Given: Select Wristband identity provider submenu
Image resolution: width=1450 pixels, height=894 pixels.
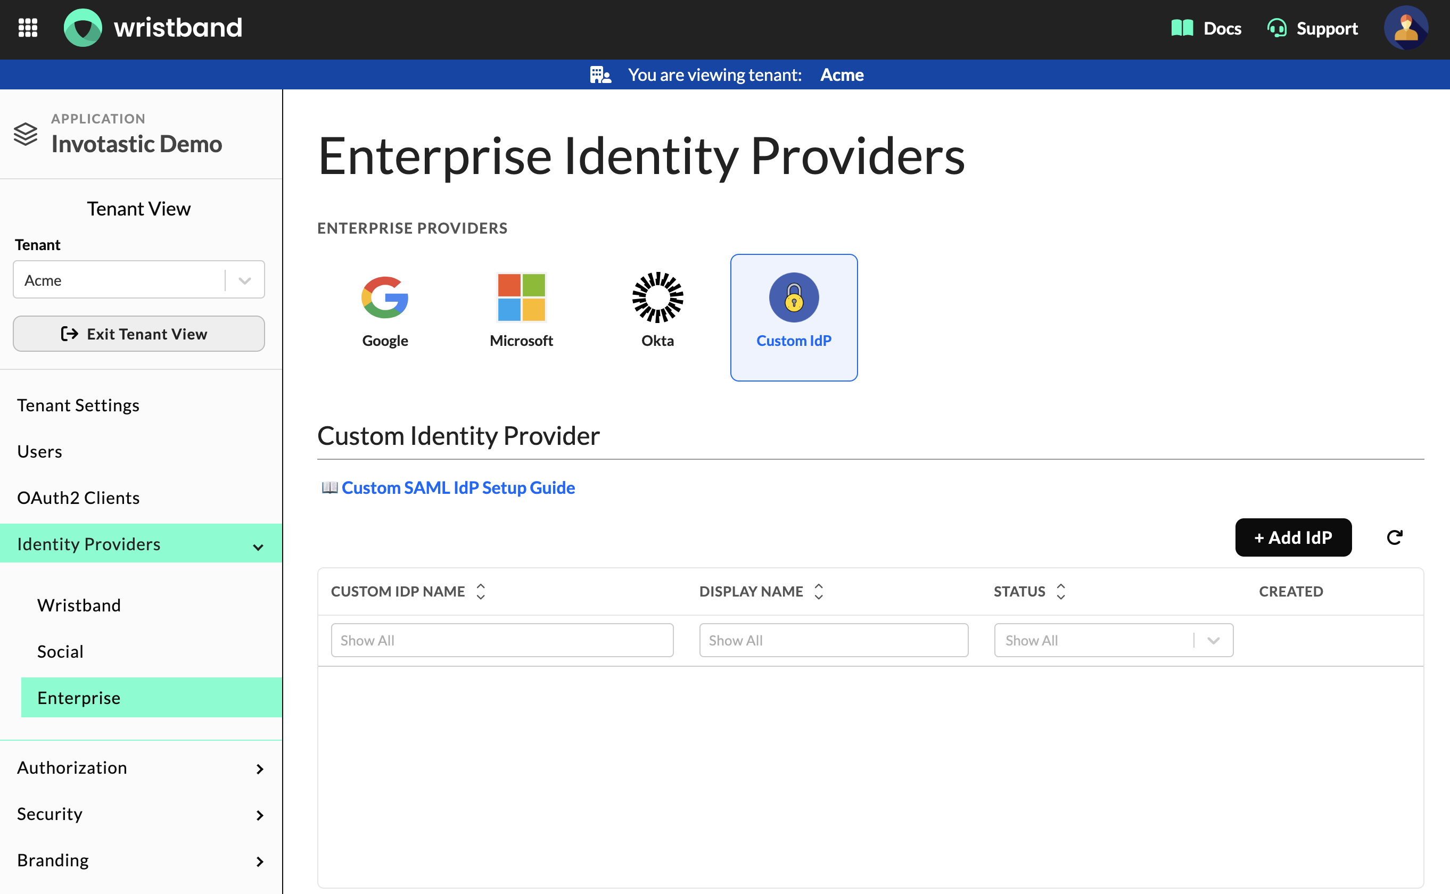Looking at the screenshot, I should [x=79, y=606].
